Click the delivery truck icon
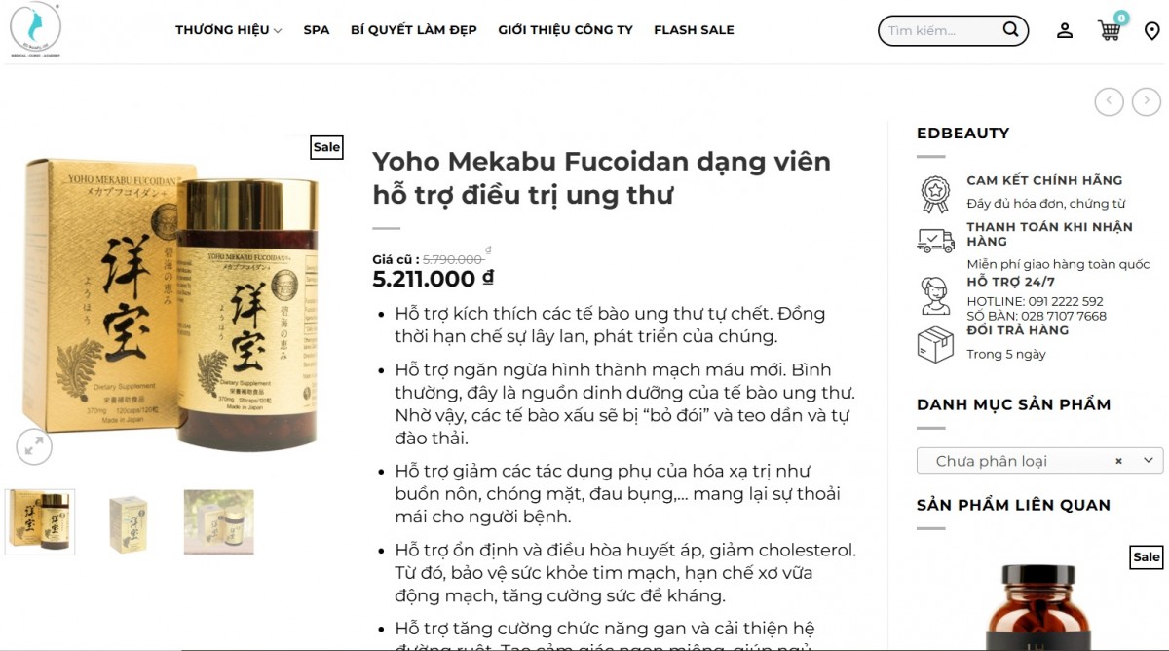This screenshot has width=1169, height=651. tap(936, 240)
